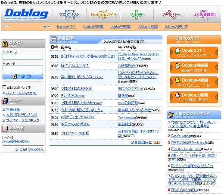Open article ブログ移転のお知らせ(ryuu)

coord(81,103)
